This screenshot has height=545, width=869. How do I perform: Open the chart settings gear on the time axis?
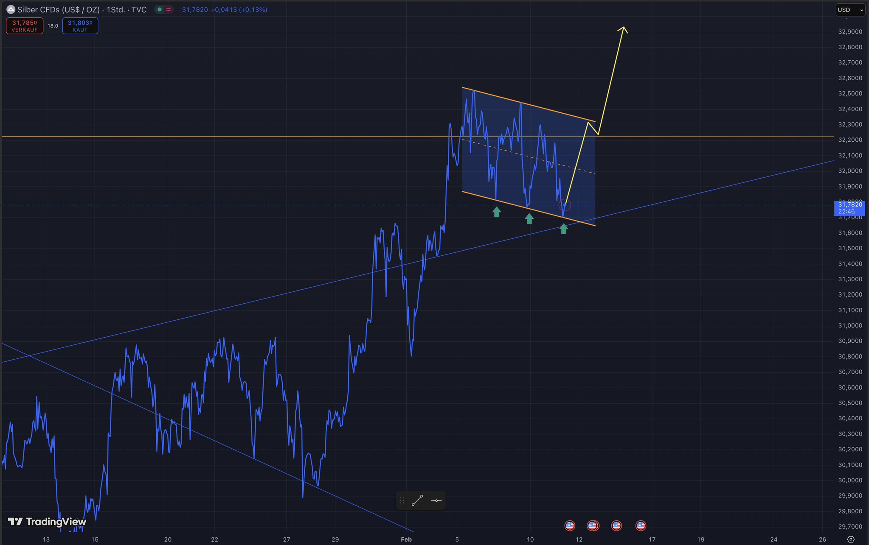[850, 539]
